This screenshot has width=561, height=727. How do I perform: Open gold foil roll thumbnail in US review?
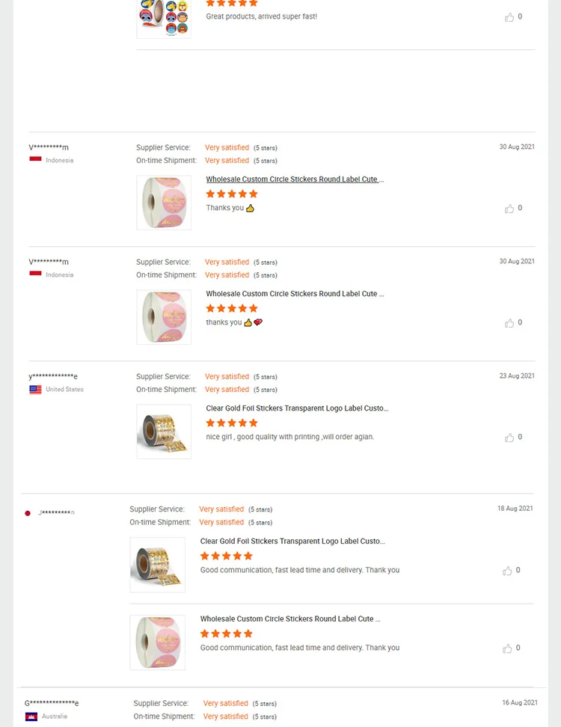(164, 432)
